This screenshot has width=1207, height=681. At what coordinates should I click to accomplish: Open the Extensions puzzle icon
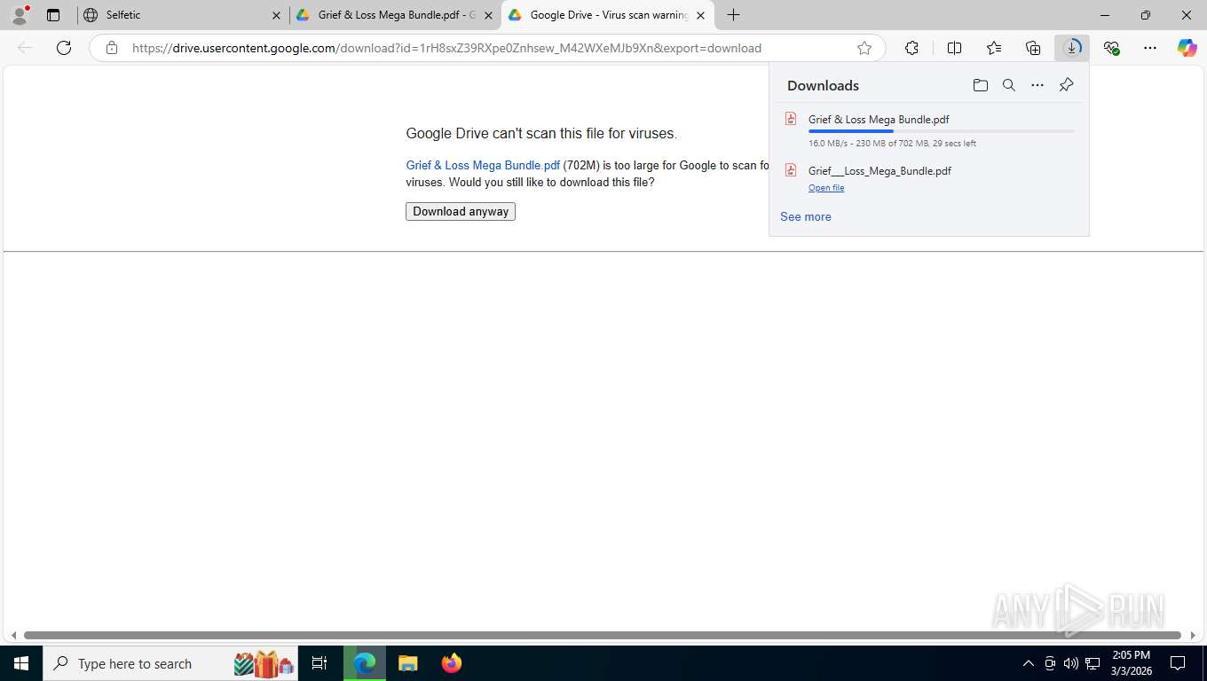[x=911, y=48]
